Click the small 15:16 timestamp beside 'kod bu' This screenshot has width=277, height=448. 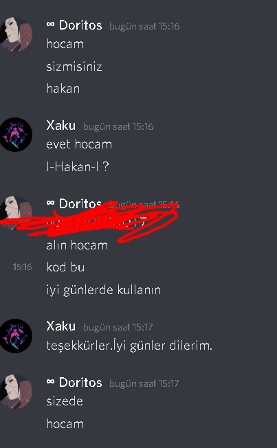[22, 267]
